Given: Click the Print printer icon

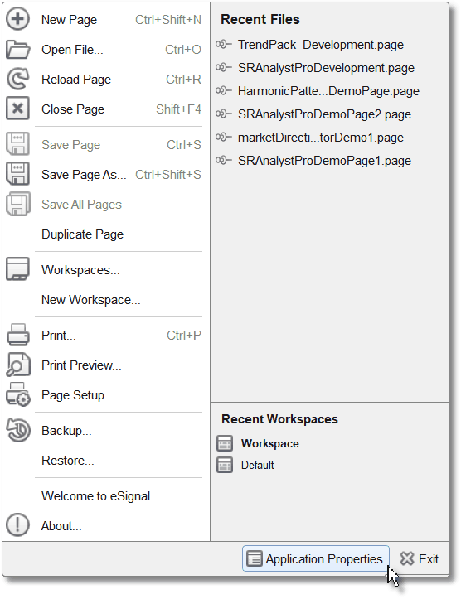Looking at the screenshot, I should [x=17, y=335].
